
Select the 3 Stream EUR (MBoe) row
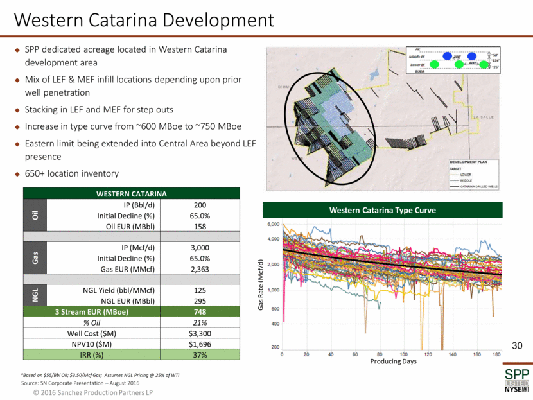coord(131,312)
